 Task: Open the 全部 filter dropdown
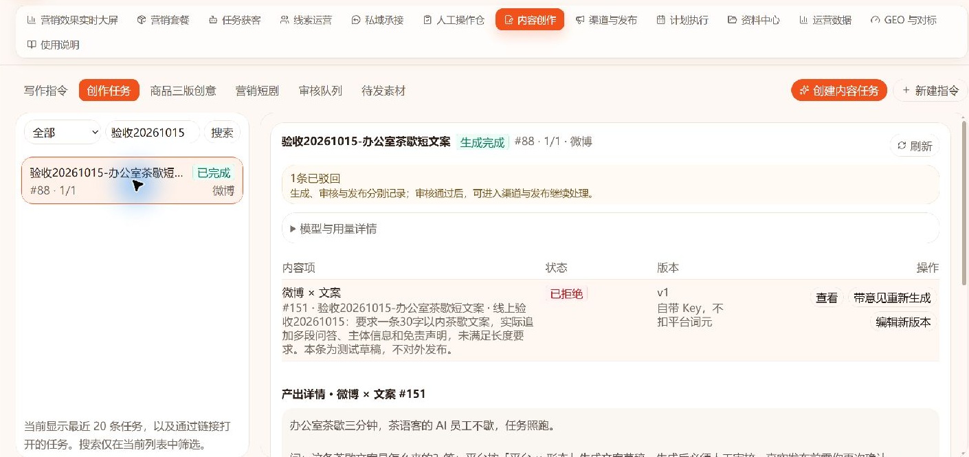coord(63,133)
